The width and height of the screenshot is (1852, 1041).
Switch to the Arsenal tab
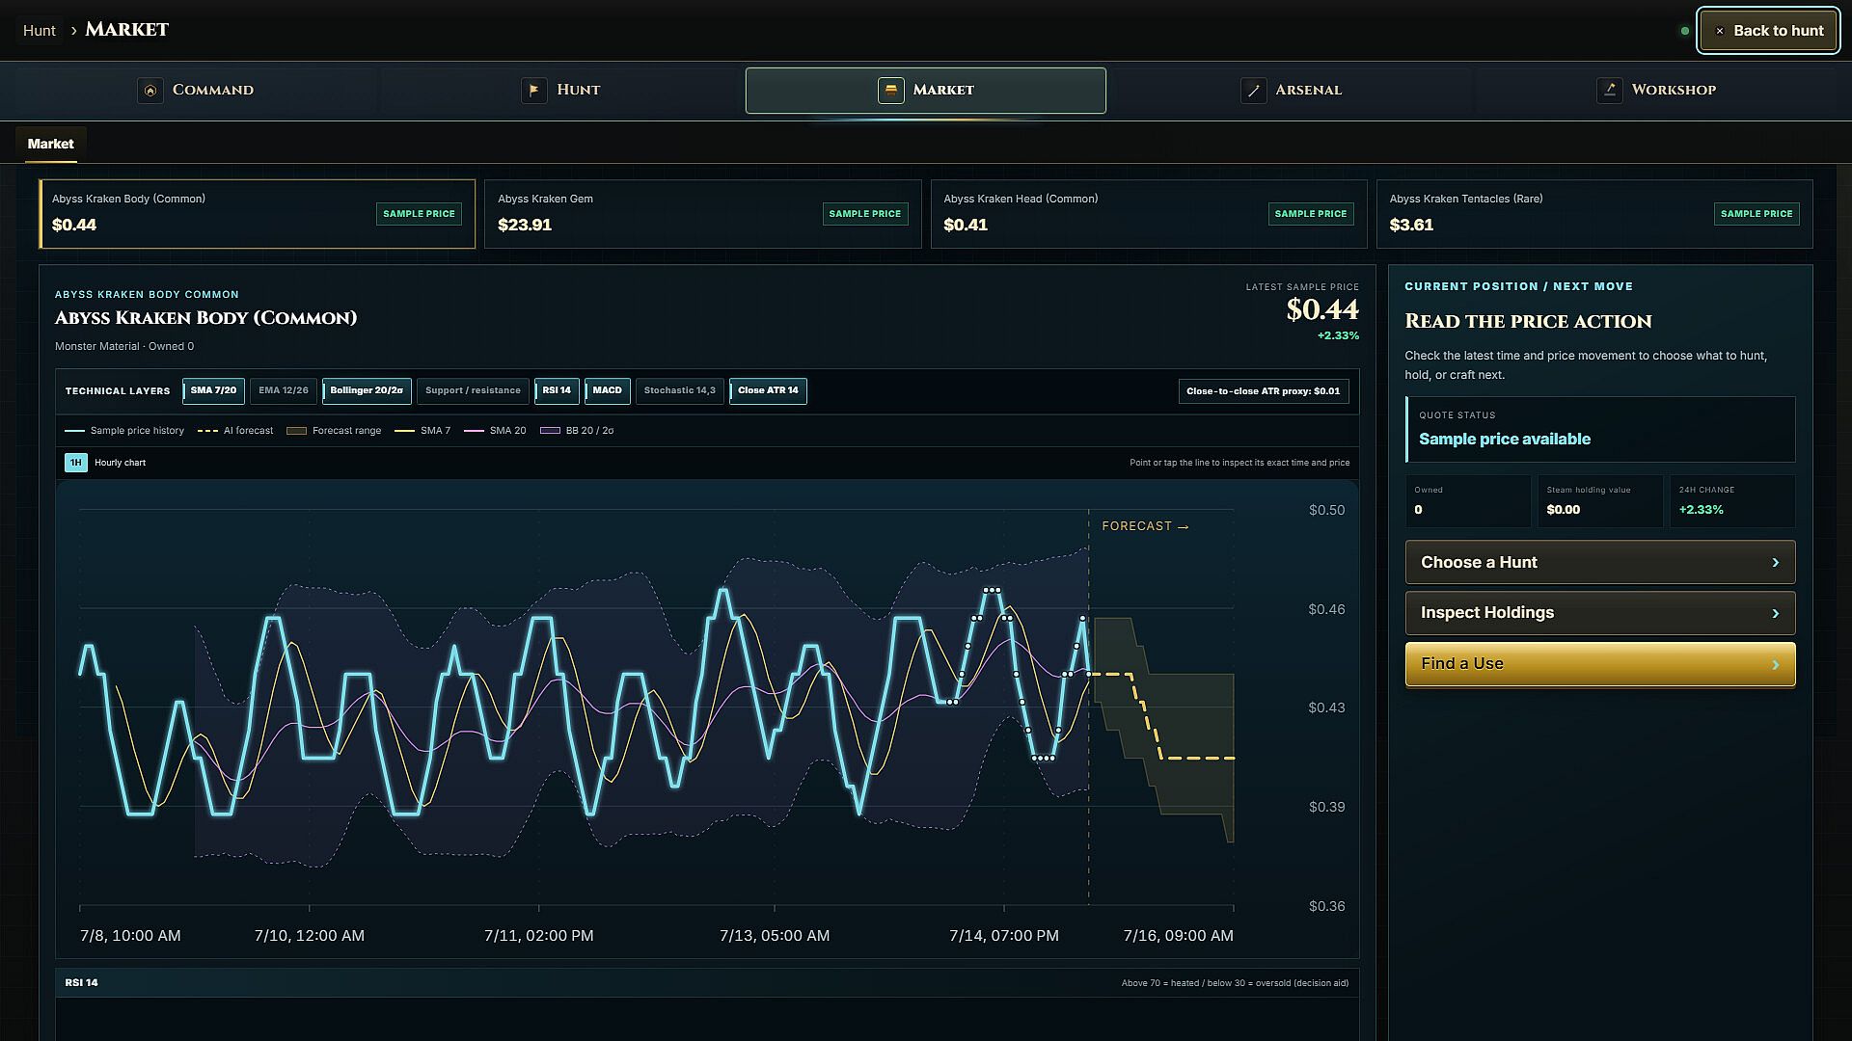coord(1291,91)
